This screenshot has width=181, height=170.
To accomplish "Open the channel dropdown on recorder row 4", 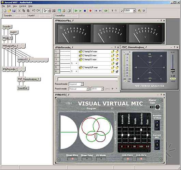I will [x=76, y=64].
